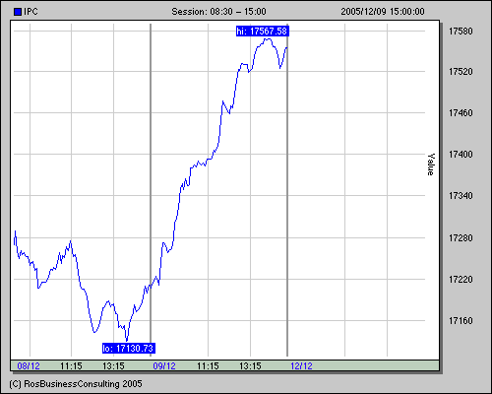Click the 2005/12/09 15:00:00 timestamp
The image size is (492, 394).
pyautogui.click(x=383, y=12)
